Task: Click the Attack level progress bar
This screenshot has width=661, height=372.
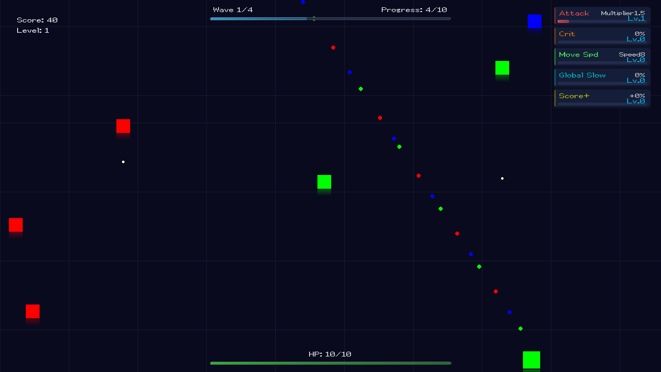Action: (x=602, y=21)
